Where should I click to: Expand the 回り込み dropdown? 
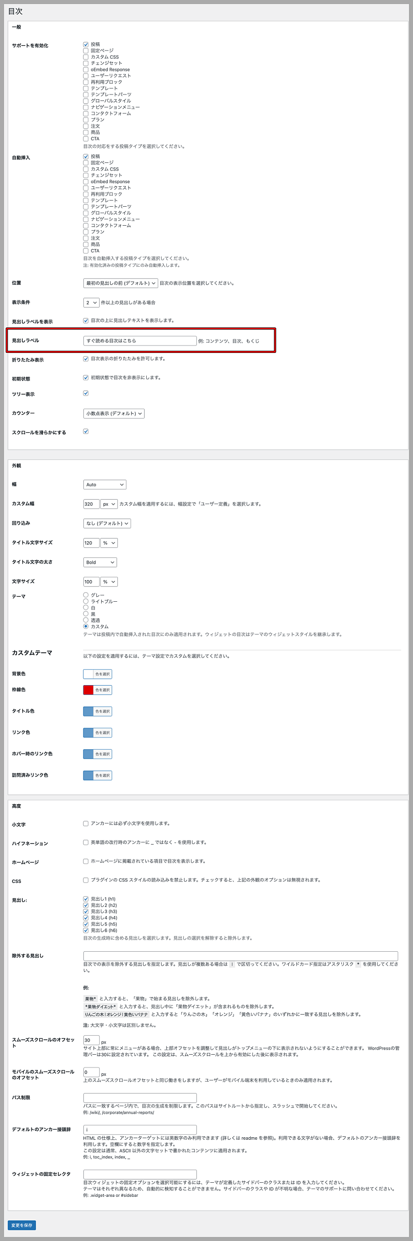coord(107,523)
